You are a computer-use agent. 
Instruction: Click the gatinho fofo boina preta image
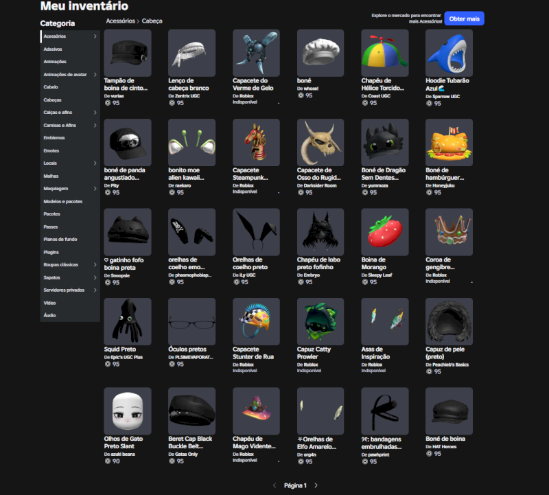tap(128, 232)
